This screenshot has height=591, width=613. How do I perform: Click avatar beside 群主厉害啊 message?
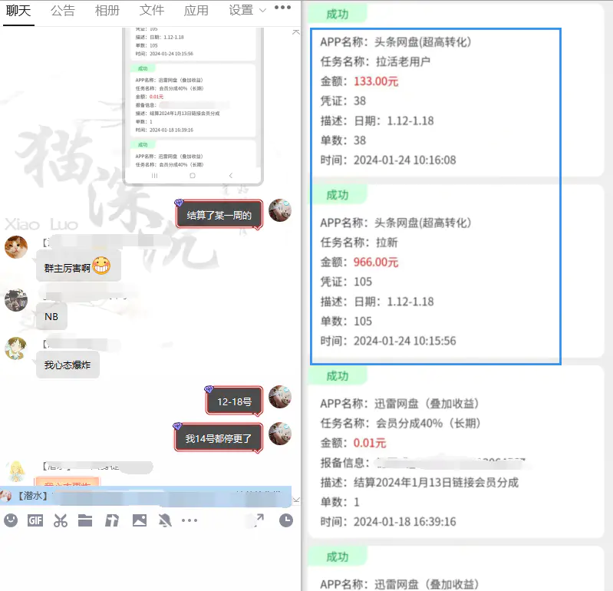click(x=16, y=247)
